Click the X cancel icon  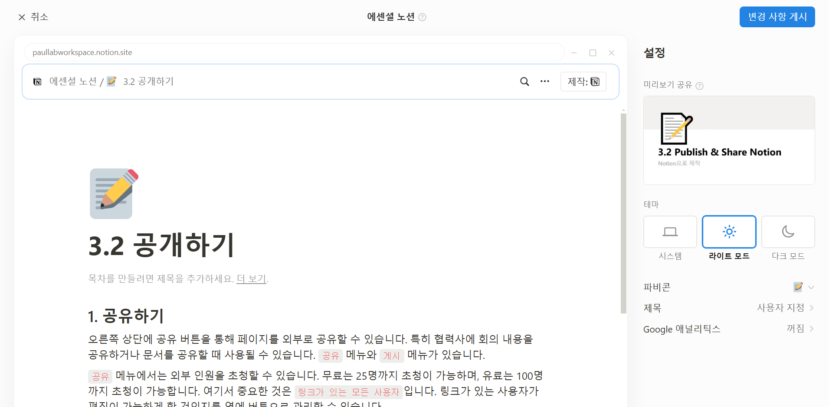(x=22, y=17)
